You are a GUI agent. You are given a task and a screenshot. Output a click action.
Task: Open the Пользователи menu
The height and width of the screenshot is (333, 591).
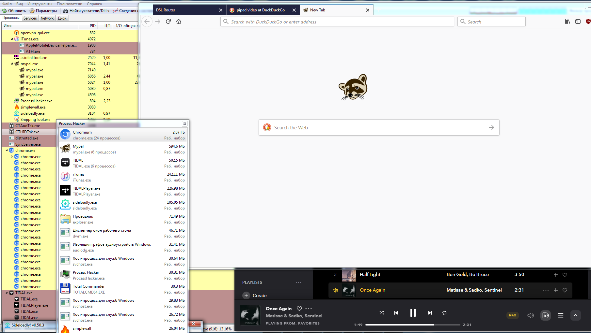coord(70,4)
